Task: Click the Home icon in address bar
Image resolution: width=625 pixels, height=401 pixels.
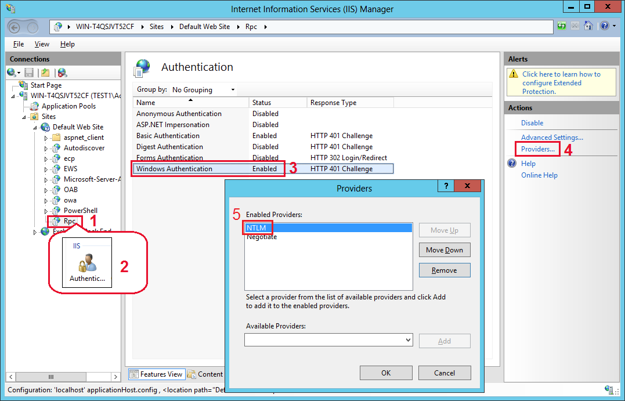Action: (x=588, y=26)
